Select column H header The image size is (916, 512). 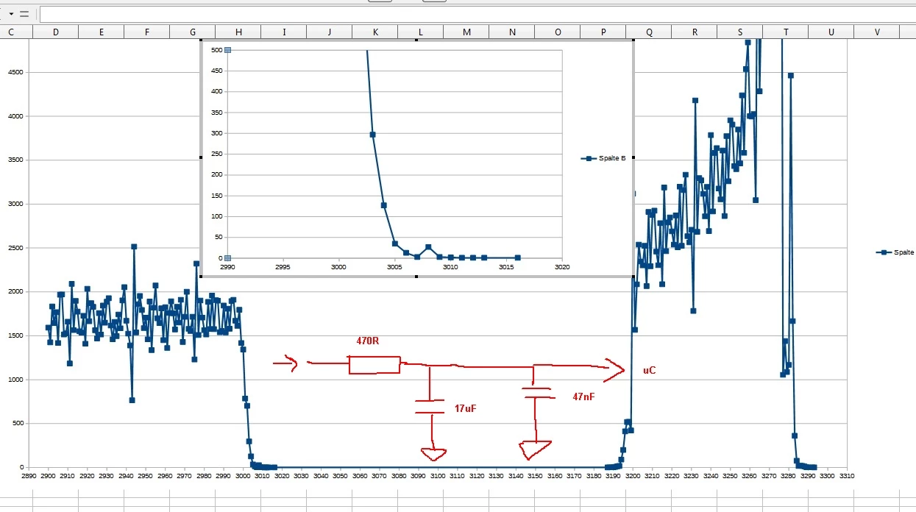click(238, 32)
